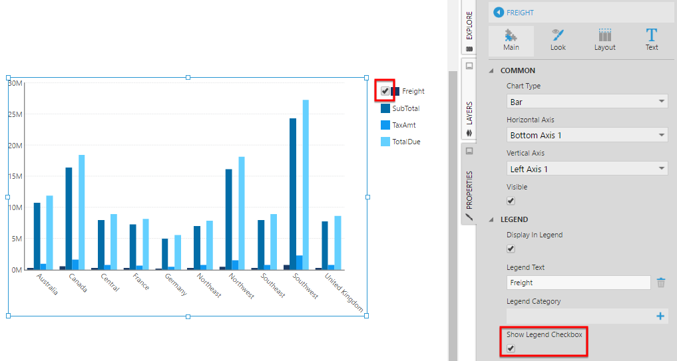Collapse the COMMON section

(492, 70)
